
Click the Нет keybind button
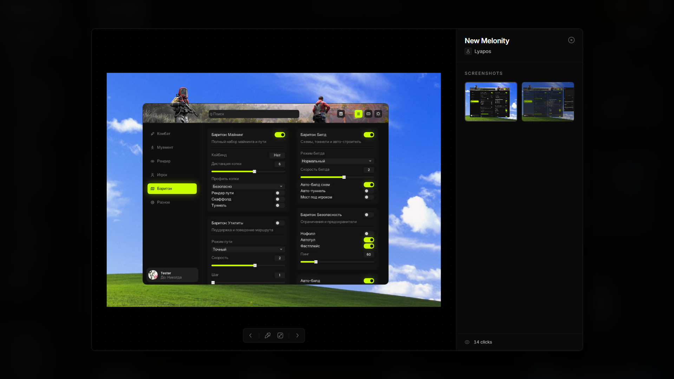point(277,155)
